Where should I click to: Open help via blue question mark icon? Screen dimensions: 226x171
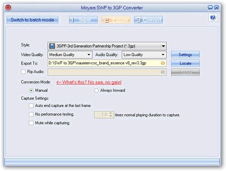click(x=213, y=18)
